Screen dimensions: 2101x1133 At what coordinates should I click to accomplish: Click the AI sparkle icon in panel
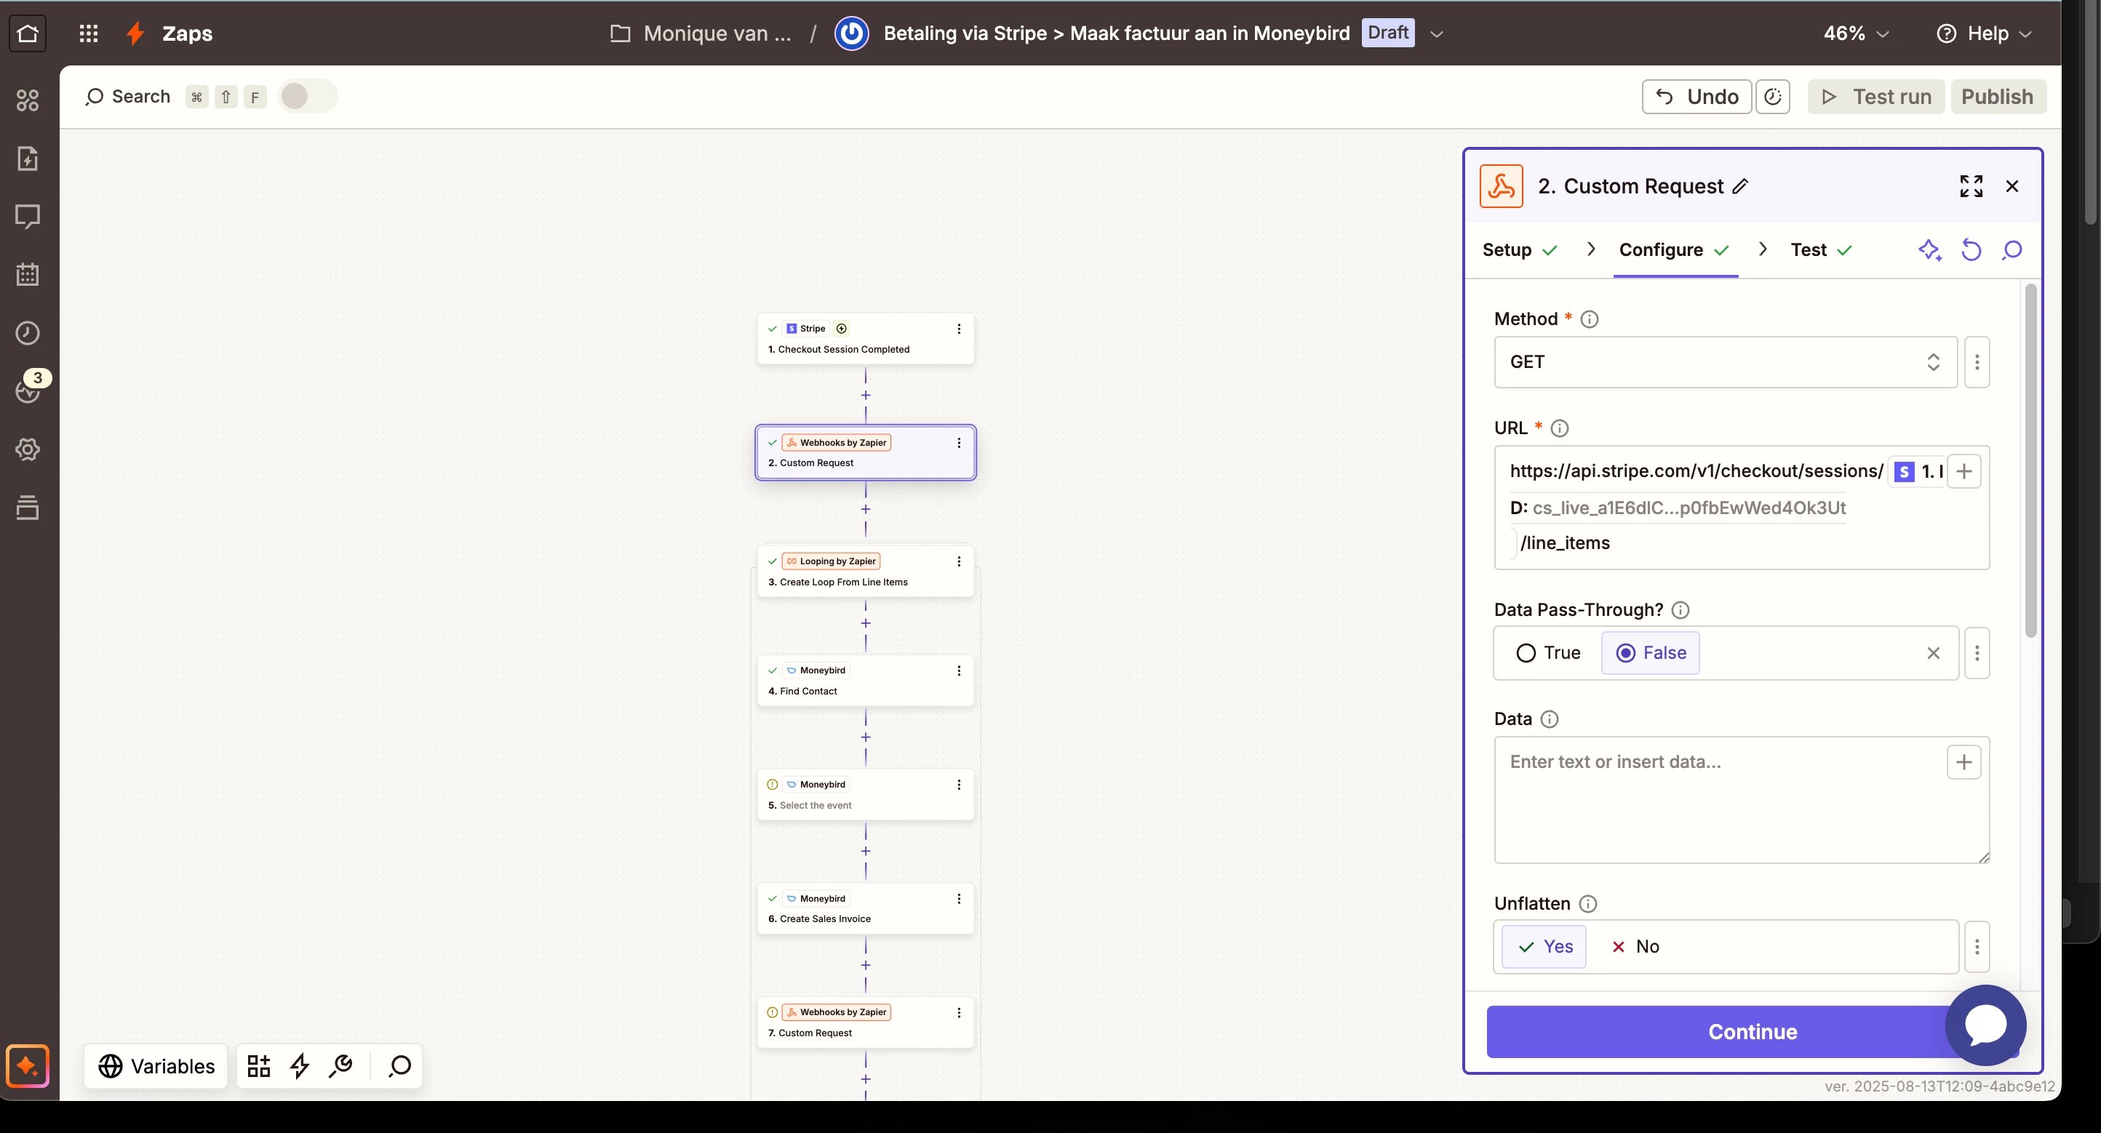tap(1930, 250)
